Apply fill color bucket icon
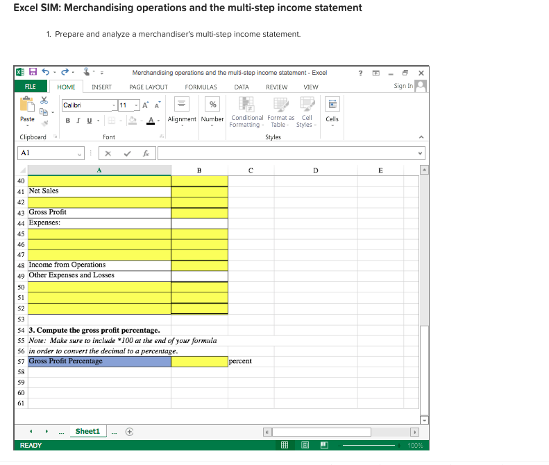 [x=133, y=121]
